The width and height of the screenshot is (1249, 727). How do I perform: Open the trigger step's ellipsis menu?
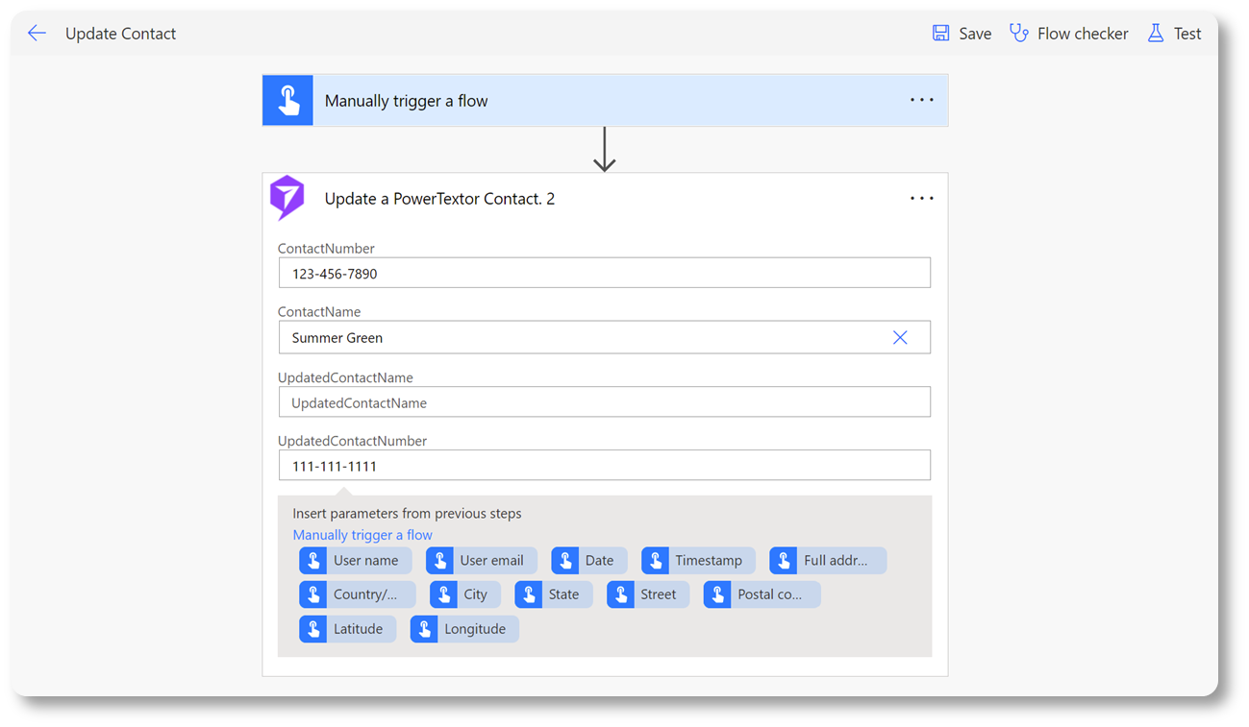(921, 100)
